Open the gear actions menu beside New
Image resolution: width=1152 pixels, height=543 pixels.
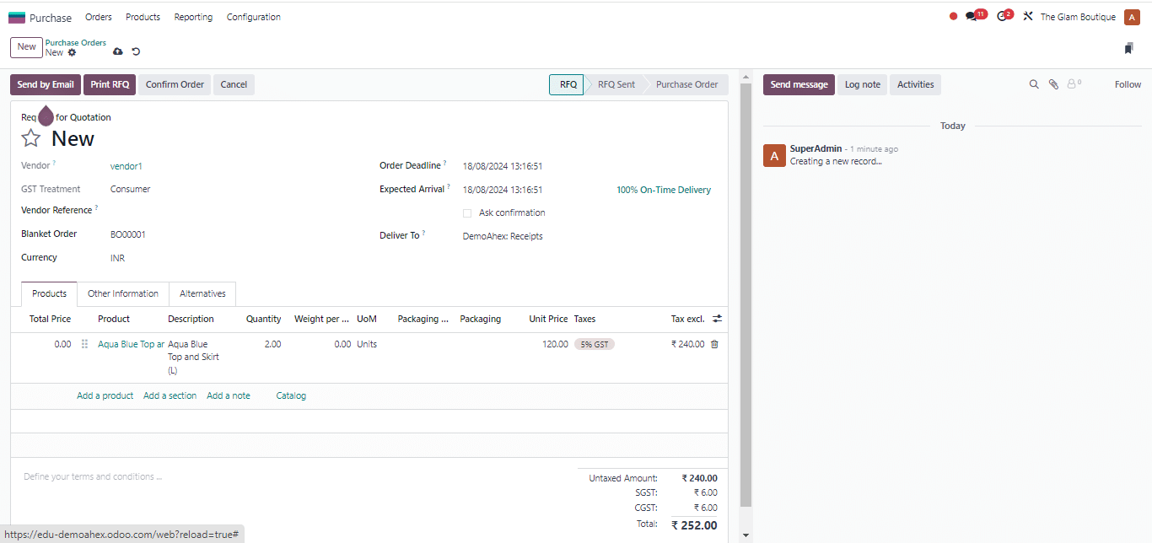point(72,52)
